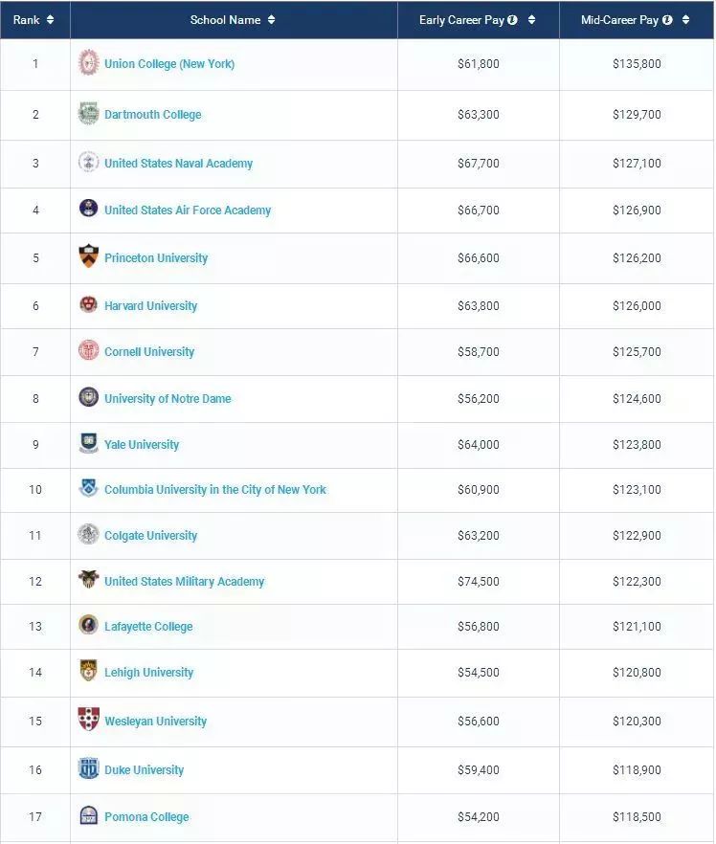Screen dimensions: 716x844
Task: Click the Union College crest logo
Action: tap(88, 63)
